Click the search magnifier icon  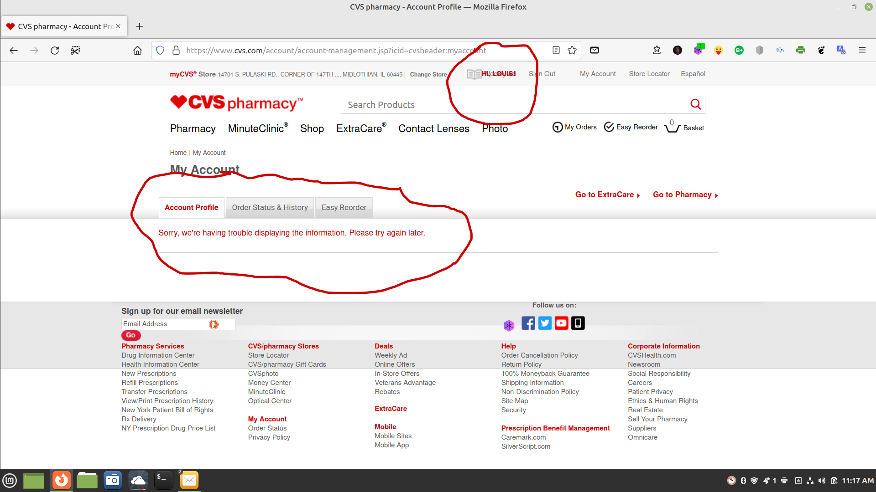click(695, 104)
